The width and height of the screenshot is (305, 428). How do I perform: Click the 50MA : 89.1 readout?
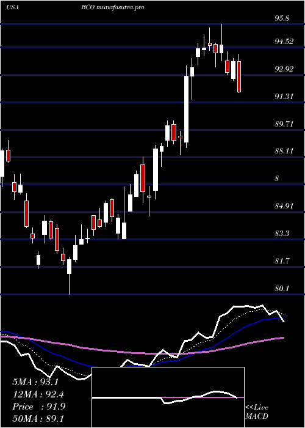[38, 419]
